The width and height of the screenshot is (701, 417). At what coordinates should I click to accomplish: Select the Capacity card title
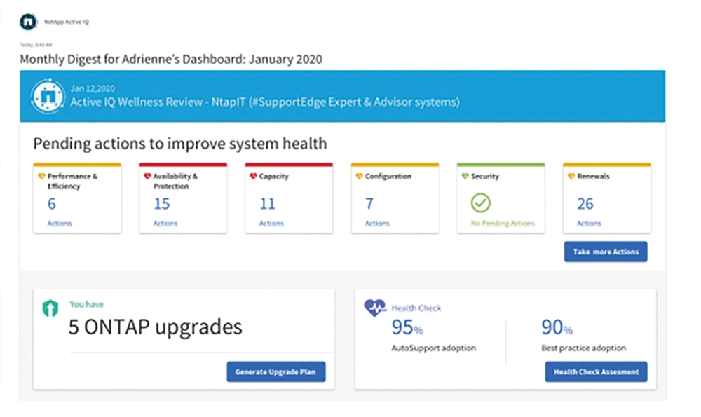coord(273,176)
